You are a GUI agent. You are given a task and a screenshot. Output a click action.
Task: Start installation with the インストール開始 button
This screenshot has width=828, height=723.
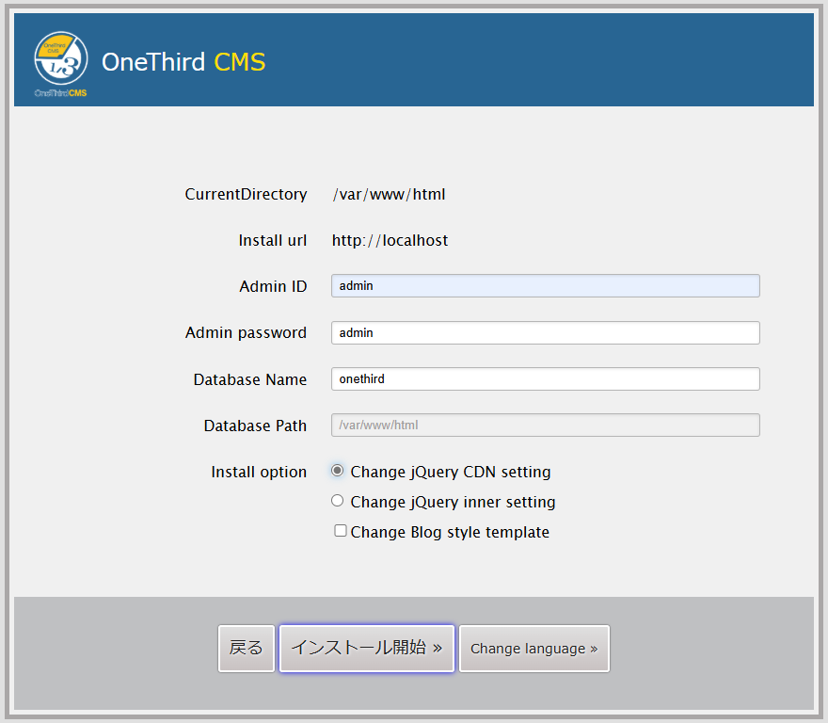(x=366, y=648)
